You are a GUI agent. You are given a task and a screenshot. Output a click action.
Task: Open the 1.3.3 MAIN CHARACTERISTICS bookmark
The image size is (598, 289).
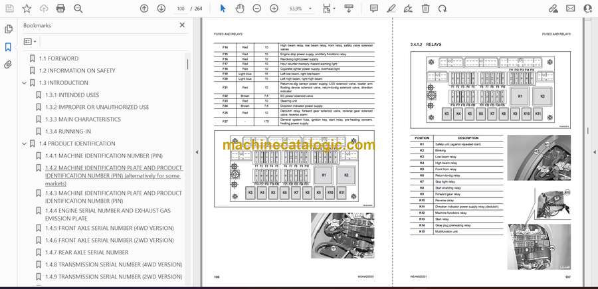[83, 120]
